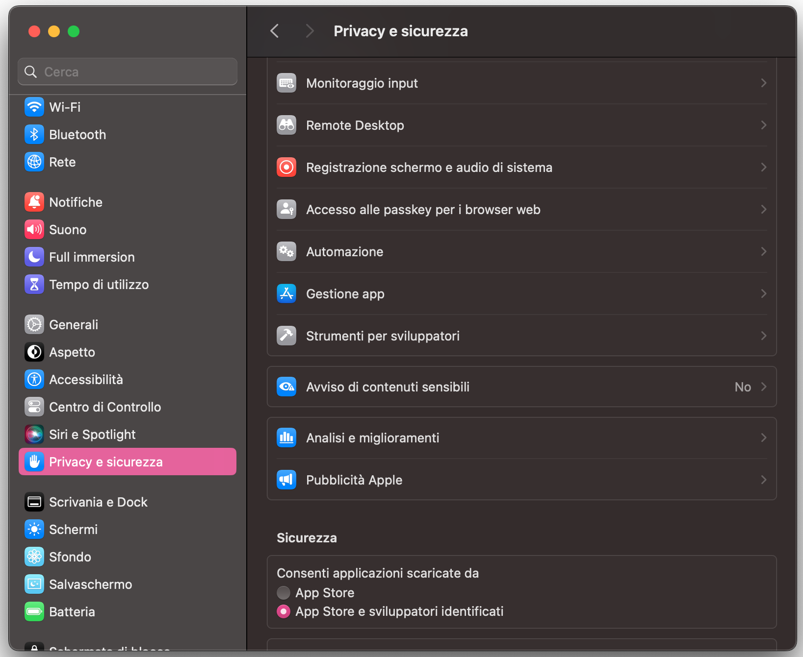The height and width of the screenshot is (657, 803).
Task: Open Automazione details via chevron
Action: coord(763,251)
